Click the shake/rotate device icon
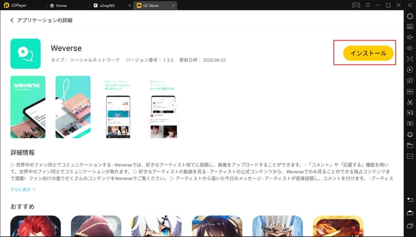Viewport: 416px width, 237px height. [410, 134]
